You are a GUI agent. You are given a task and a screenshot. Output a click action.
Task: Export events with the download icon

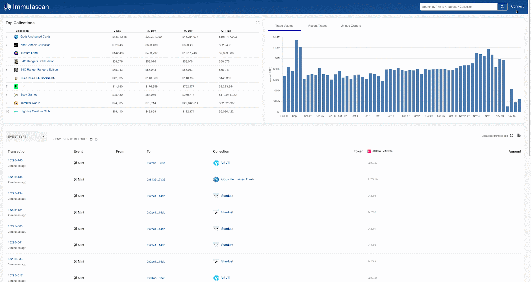click(519, 135)
